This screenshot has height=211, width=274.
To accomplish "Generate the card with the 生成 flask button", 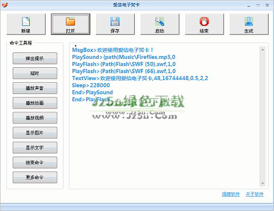I will coord(249,24).
